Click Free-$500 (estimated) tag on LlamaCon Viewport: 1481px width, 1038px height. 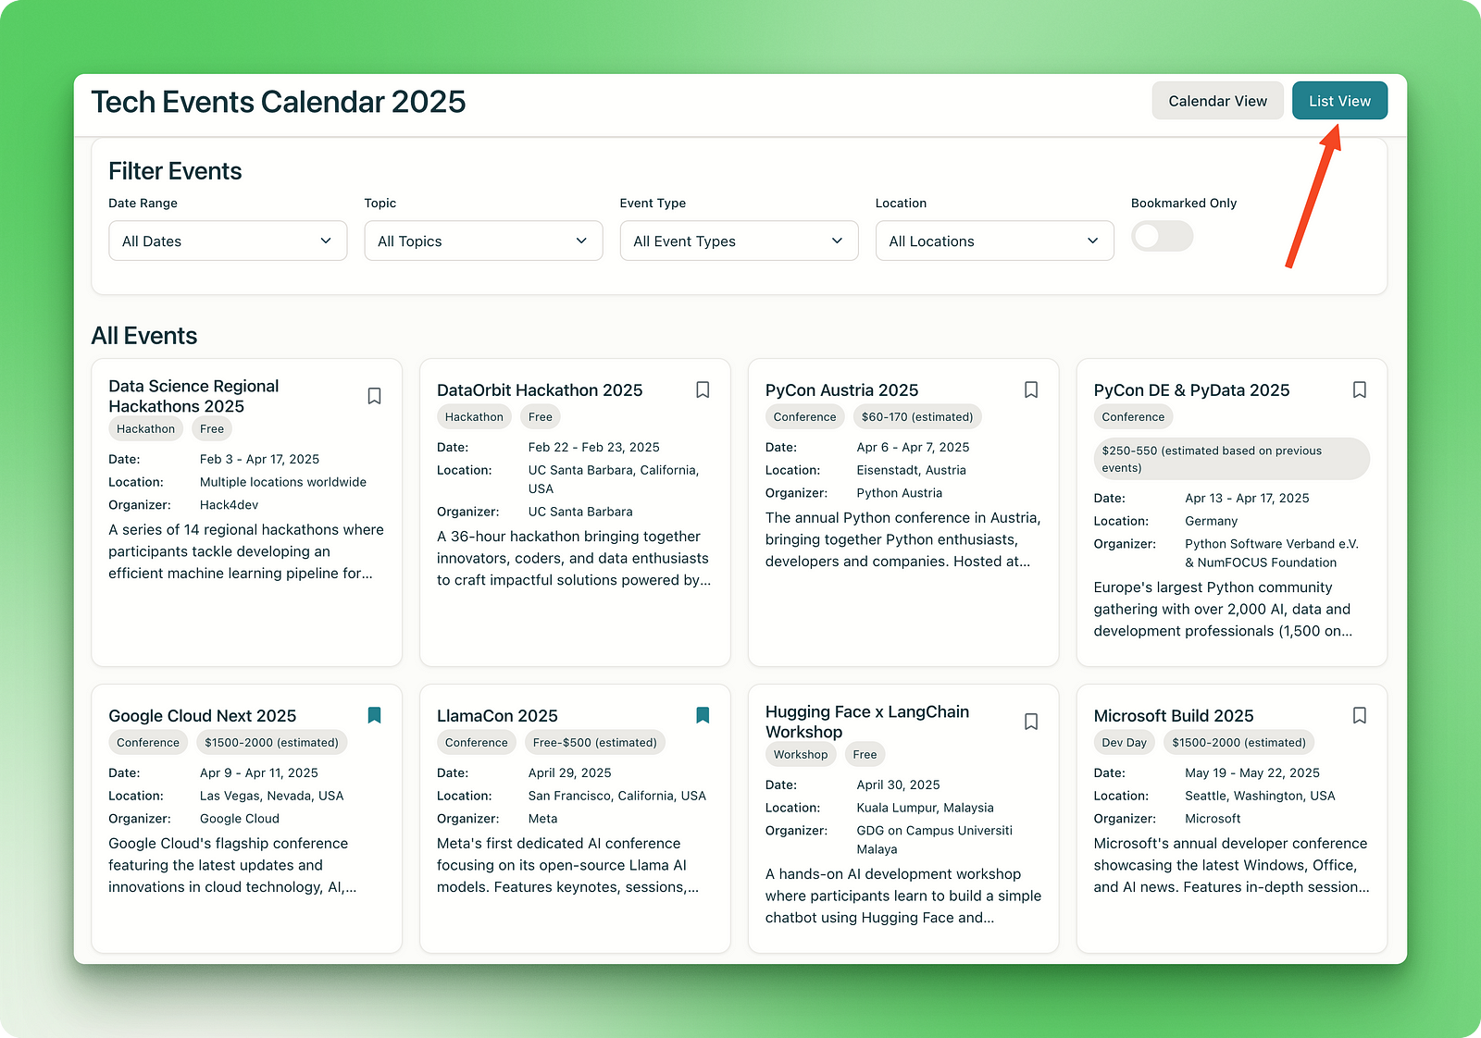pyautogui.click(x=595, y=743)
